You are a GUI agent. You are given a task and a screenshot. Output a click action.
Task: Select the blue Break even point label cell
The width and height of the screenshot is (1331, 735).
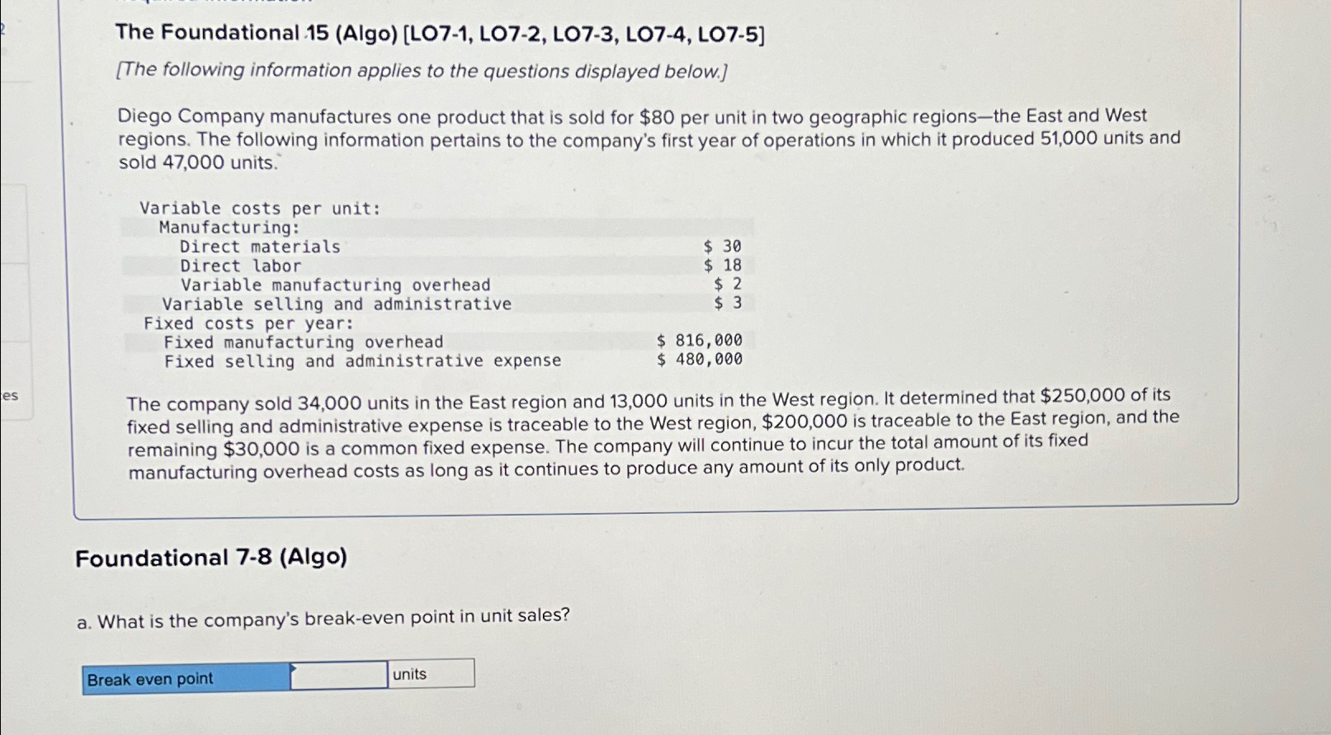(186, 676)
